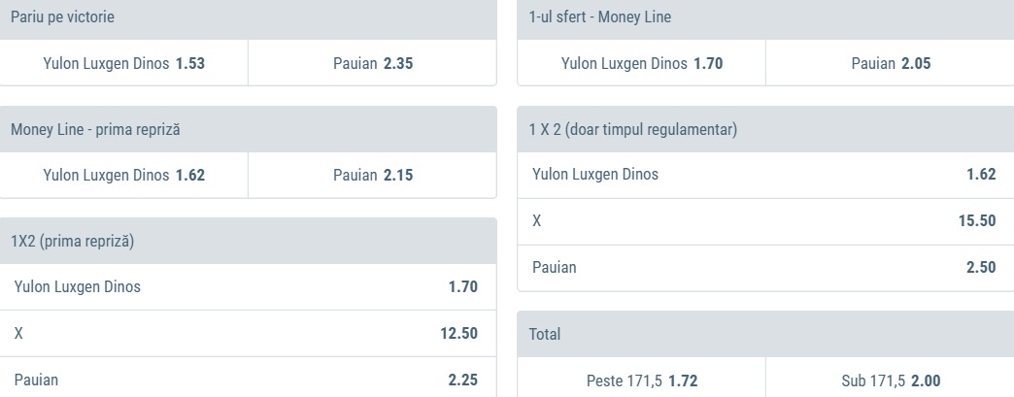Pick Pauian first half Money Line 2.15
1014x397 pixels.
click(x=373, y=176)
